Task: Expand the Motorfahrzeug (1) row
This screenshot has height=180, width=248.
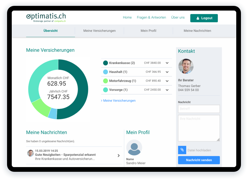Action: coord(167,81)
